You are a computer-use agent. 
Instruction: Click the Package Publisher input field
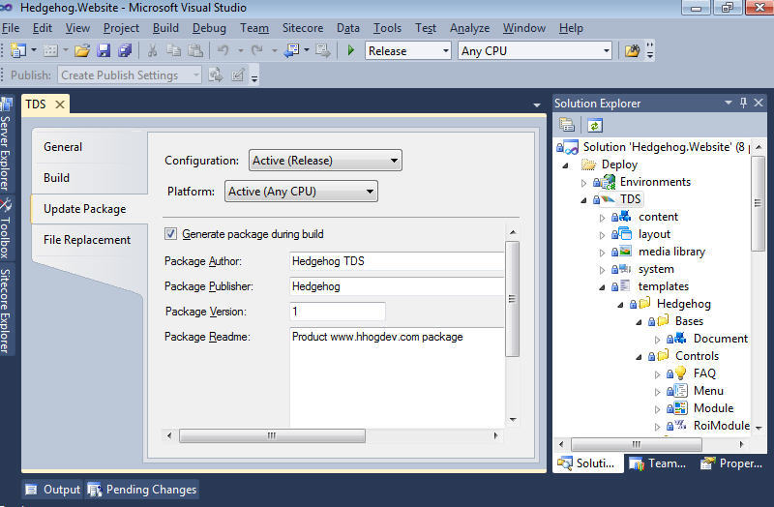pos(397,286)
